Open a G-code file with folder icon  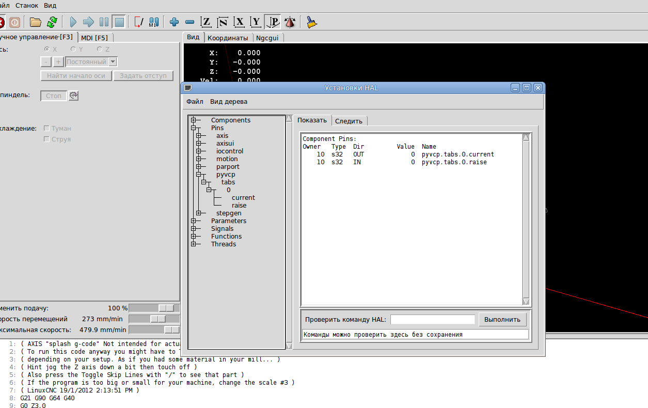35,22
